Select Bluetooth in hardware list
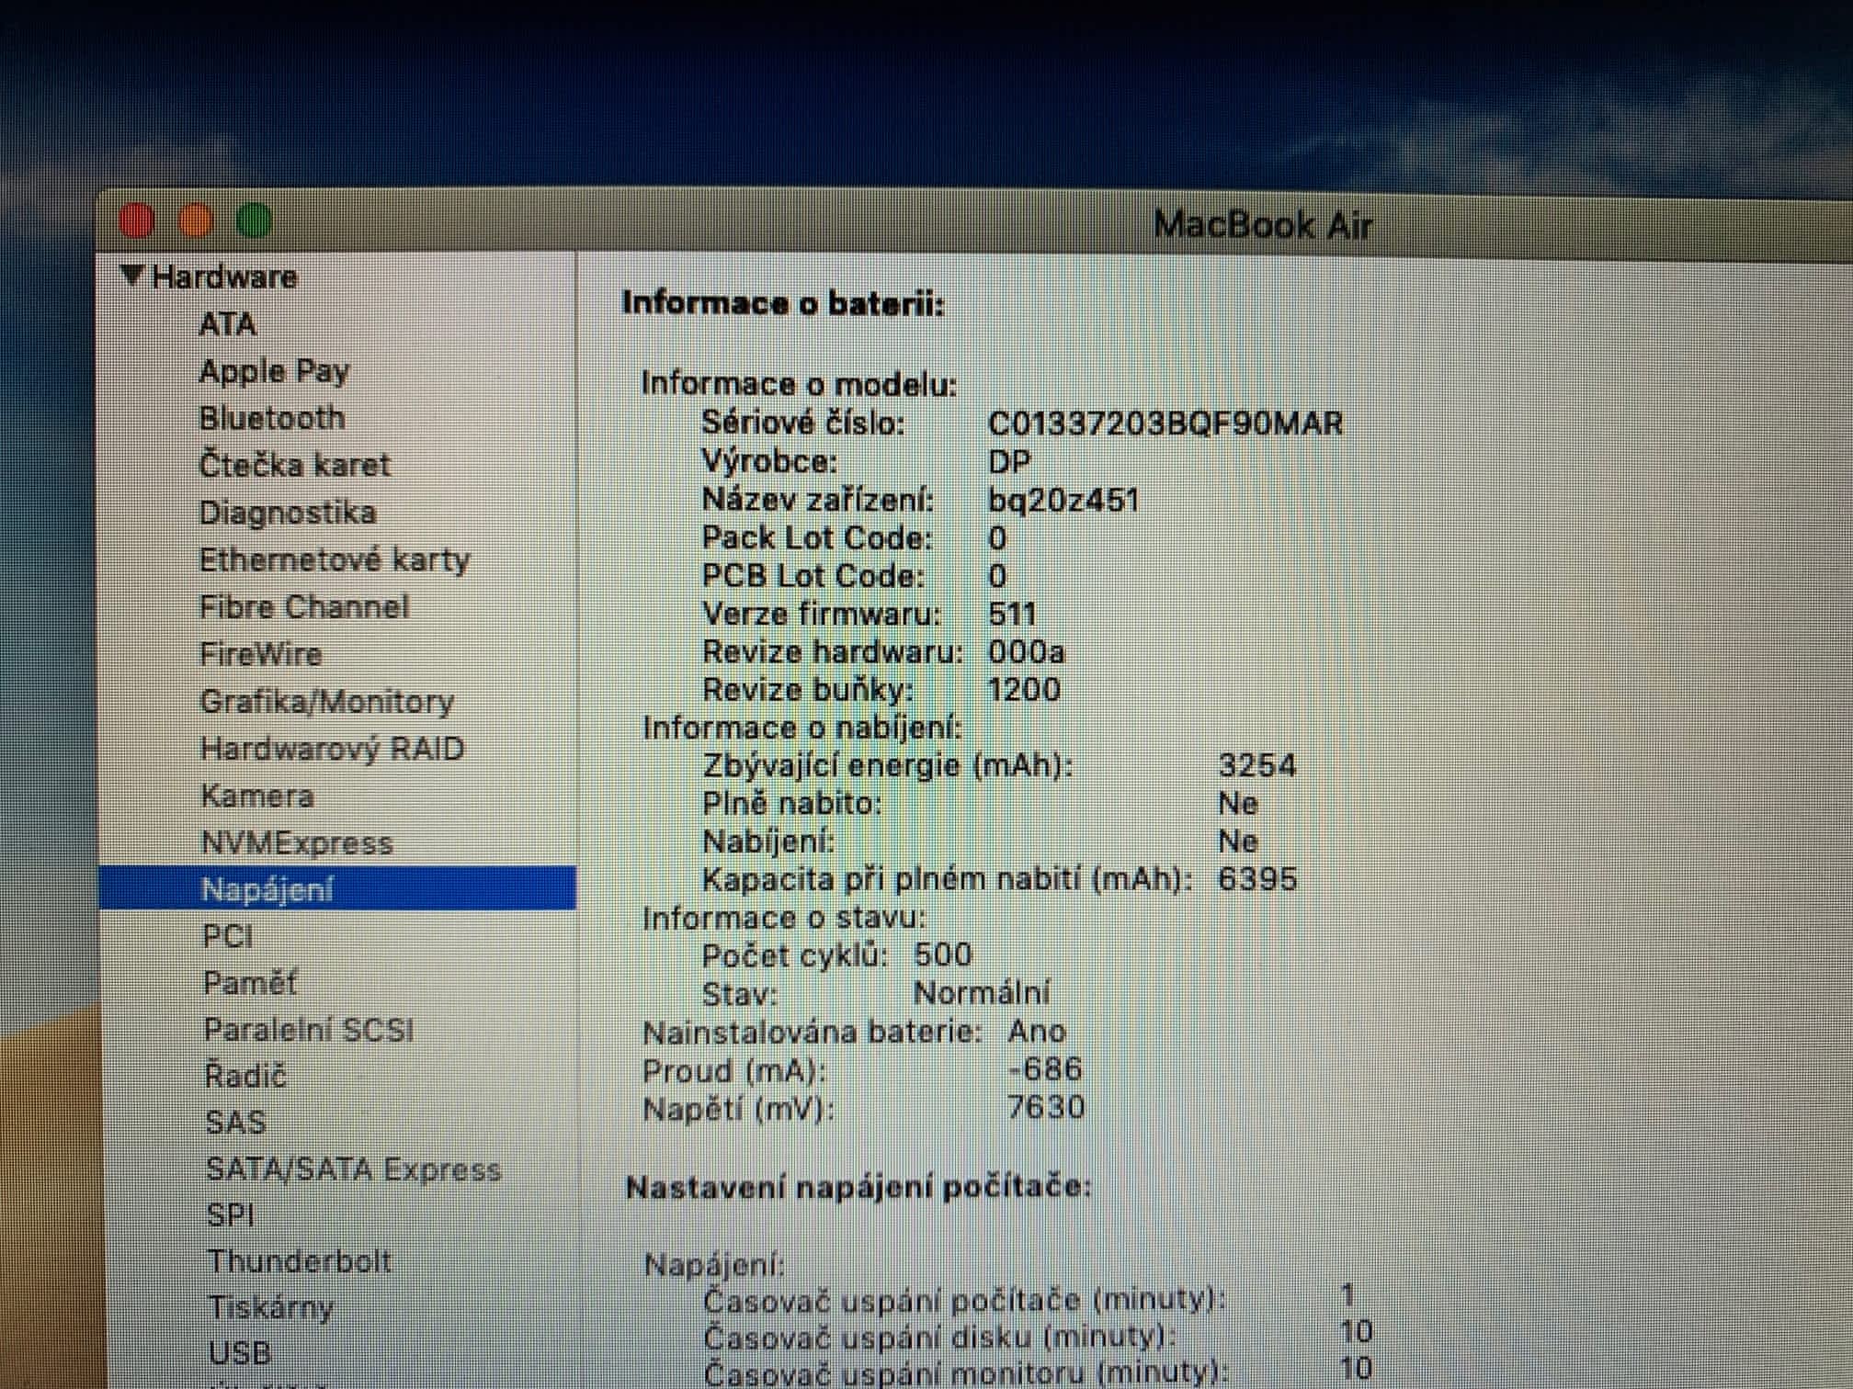 (x=272, y=418)
